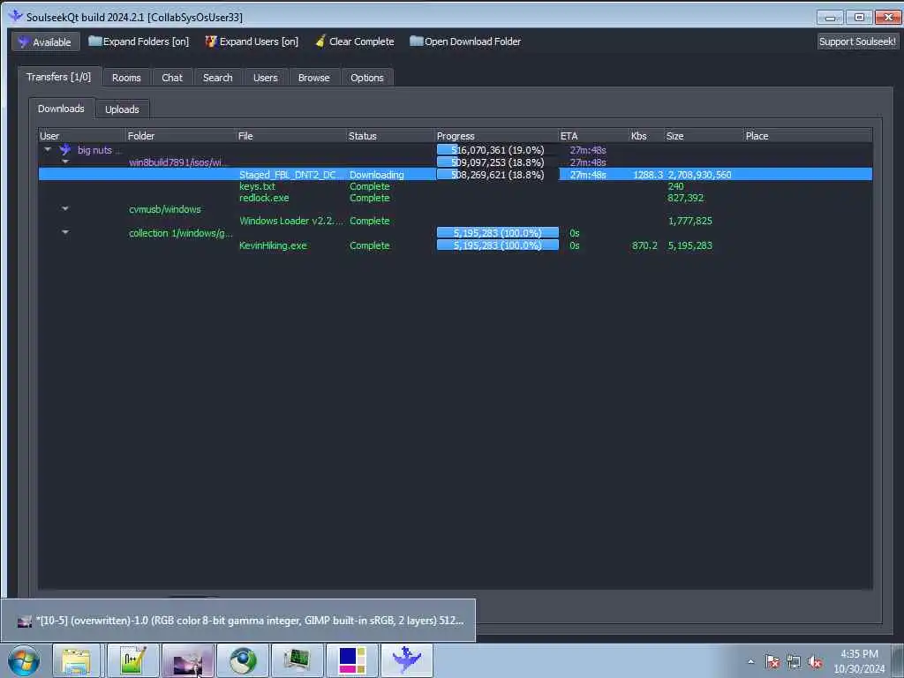Click the Support Soulseek! button
The height and width of the screenshot is (678, 904).
coord(857,41)
